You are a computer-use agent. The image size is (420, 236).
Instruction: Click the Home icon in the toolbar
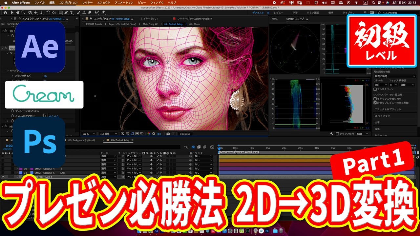5,13
